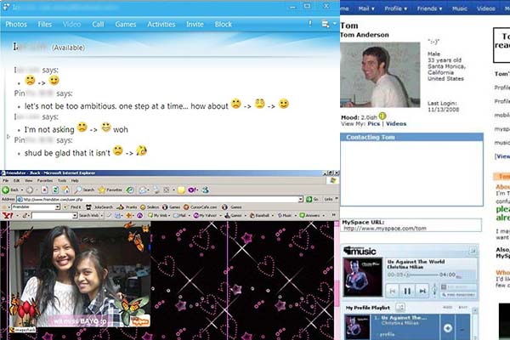Click the Search magnifier in Internet Explorer toolbar
The height and width of the screenshot is (340, 510).
tap(78, 190)
